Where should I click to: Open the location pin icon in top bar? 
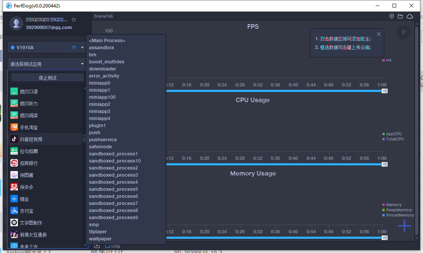tap(392, 16)
